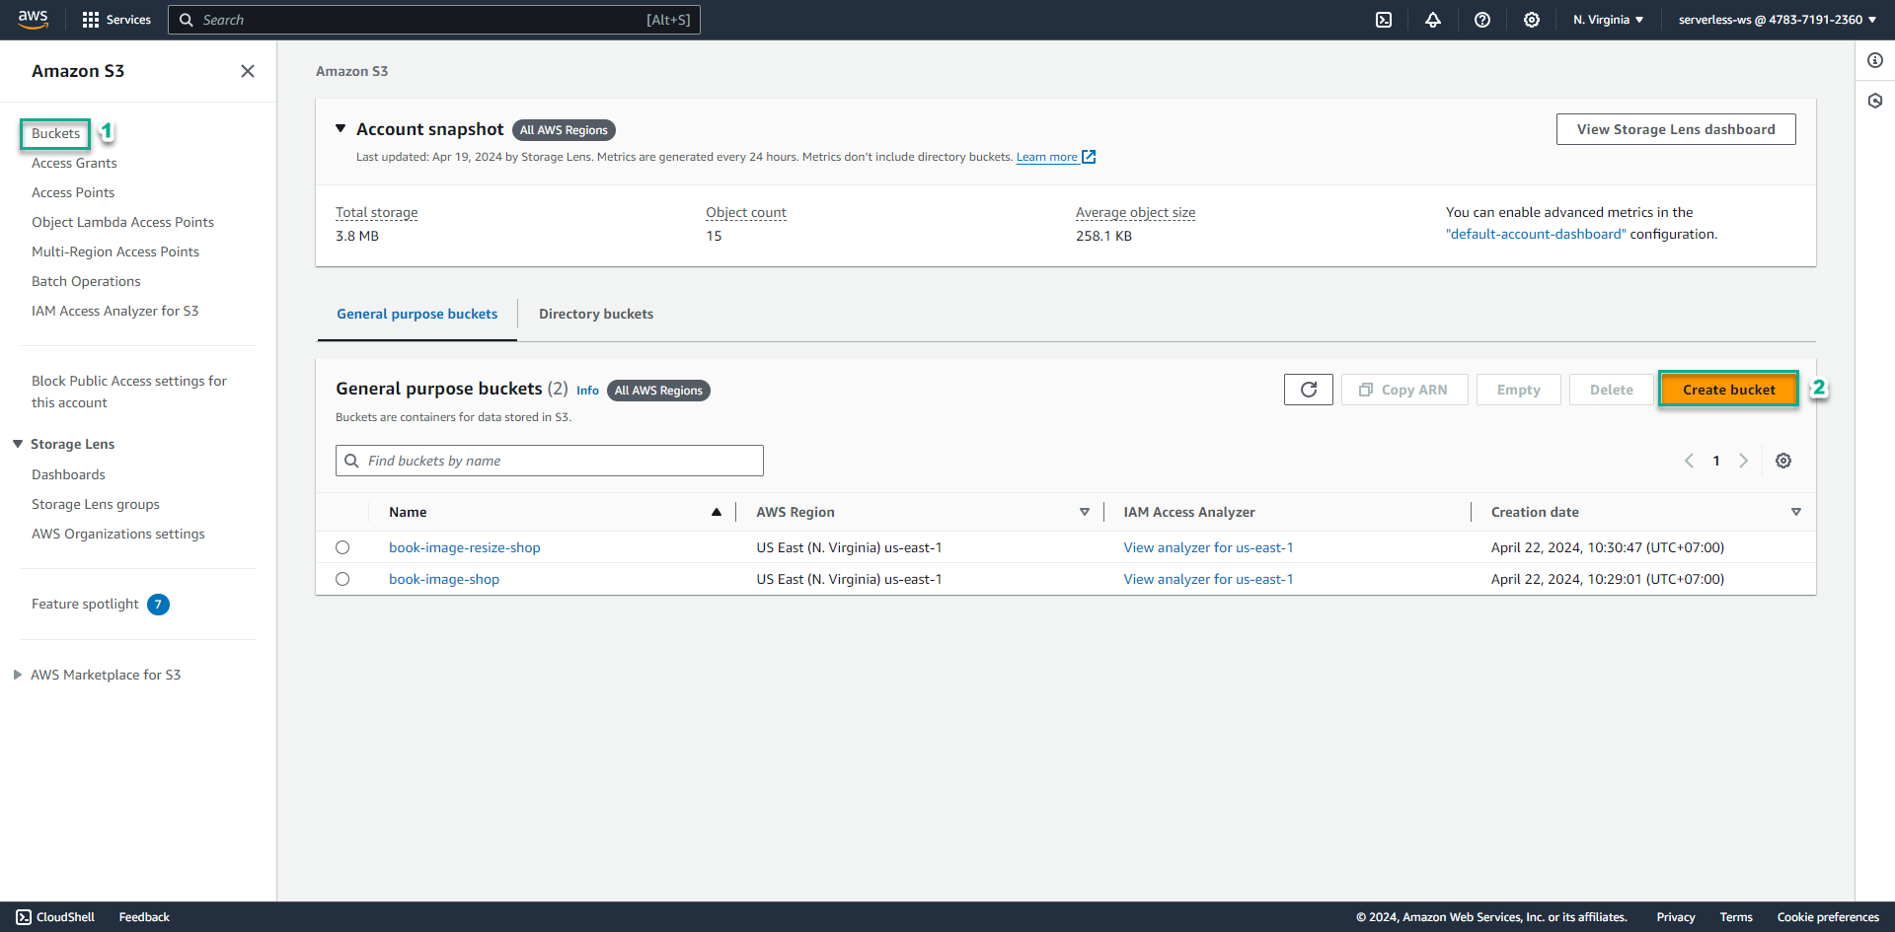Open IAM Access Analyzer for S3
The height and width of the screenshot is (932, 1895).
point(114,311)
